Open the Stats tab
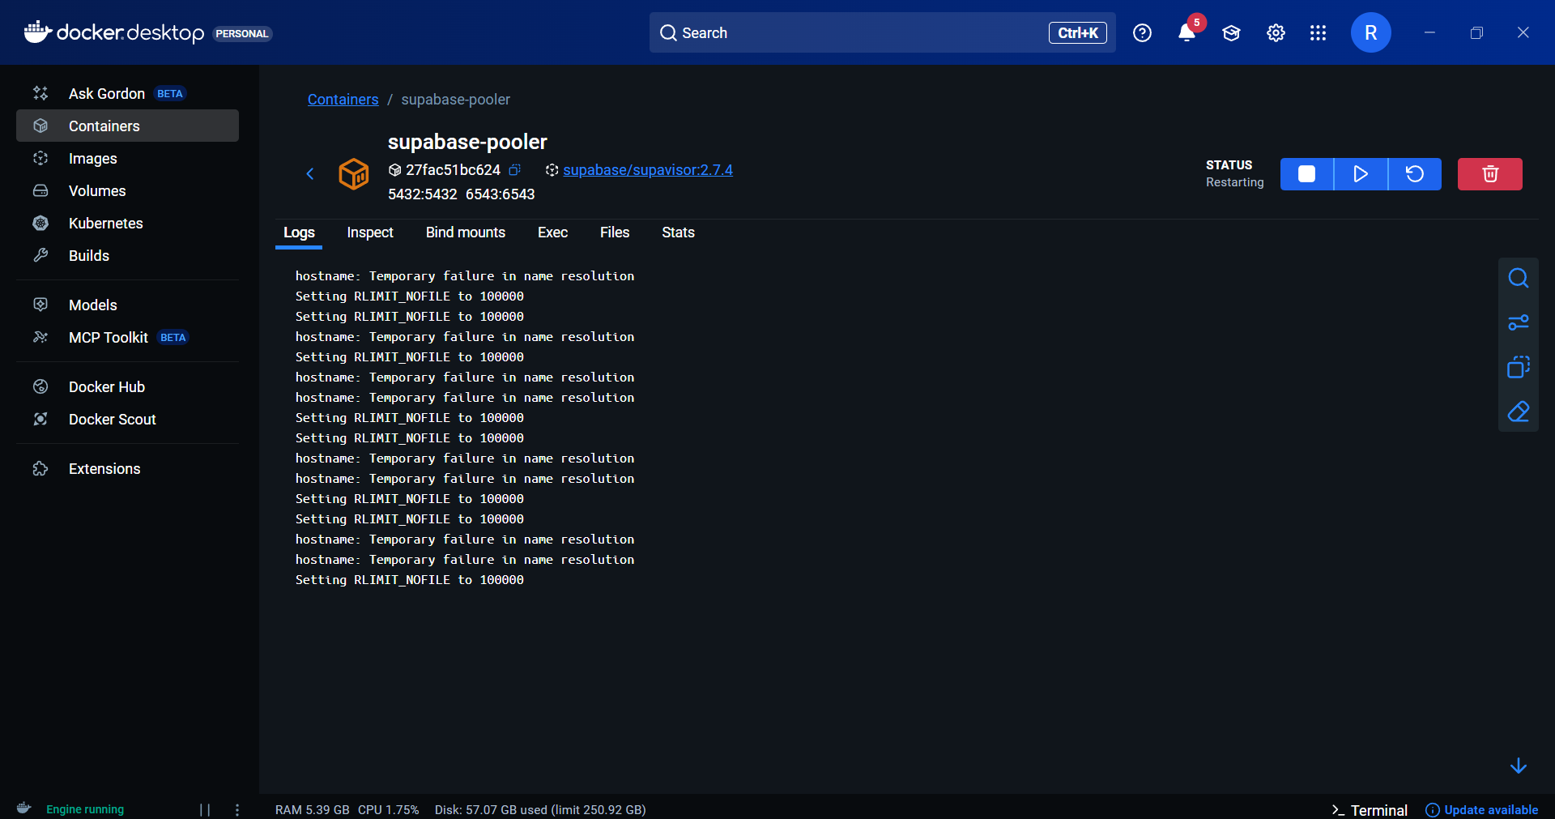 pyautogui.click(x=677, y=232)
